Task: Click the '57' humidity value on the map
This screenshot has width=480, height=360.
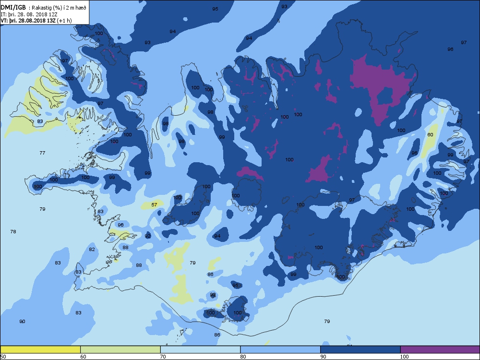Action: 154,204
